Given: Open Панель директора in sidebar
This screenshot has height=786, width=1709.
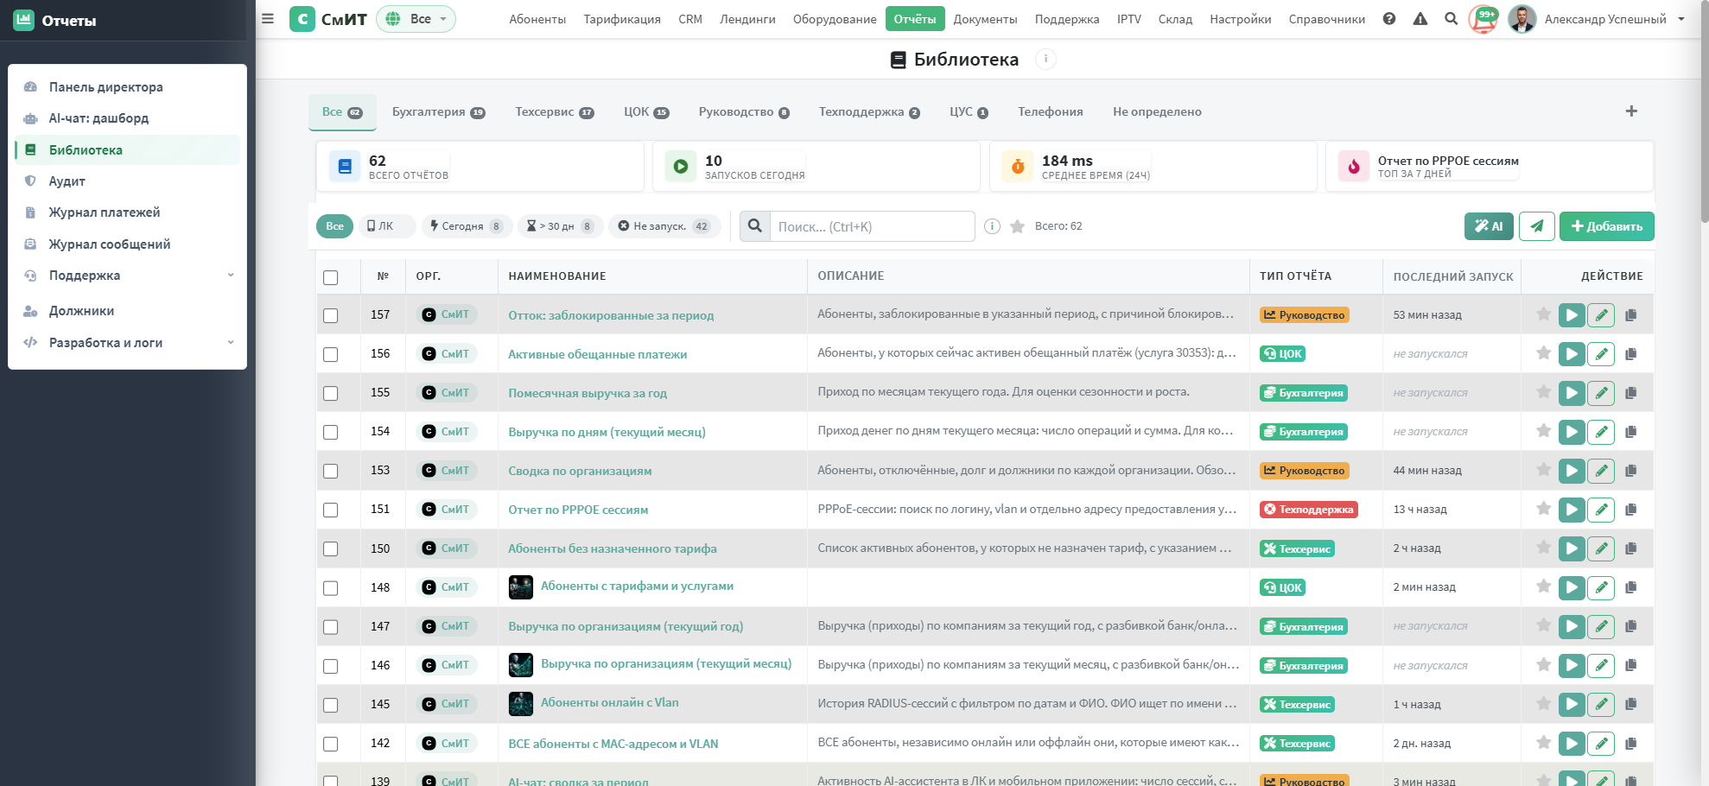Looking at the screenshot, I should coord(128,86).
